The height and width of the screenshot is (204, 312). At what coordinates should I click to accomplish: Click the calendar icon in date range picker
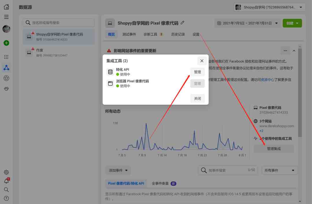(x=219, y=23)
